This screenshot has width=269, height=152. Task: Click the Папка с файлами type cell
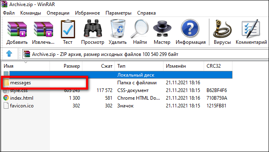pos(137,83)
